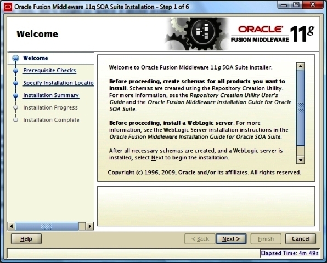The width and height of the screenshot is (327, 263).
Task: Click the Welcome step circle indicator
Action: [16, 58]
